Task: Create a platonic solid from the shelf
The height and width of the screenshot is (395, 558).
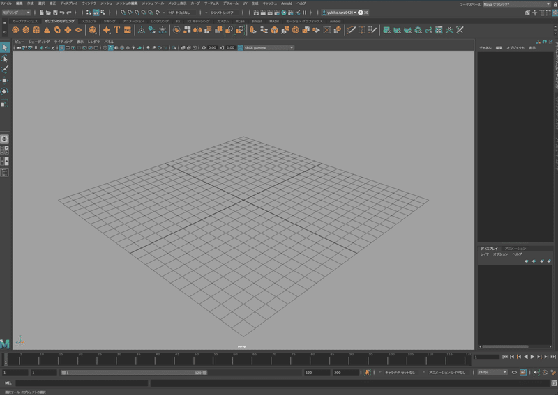Action: 93,30
